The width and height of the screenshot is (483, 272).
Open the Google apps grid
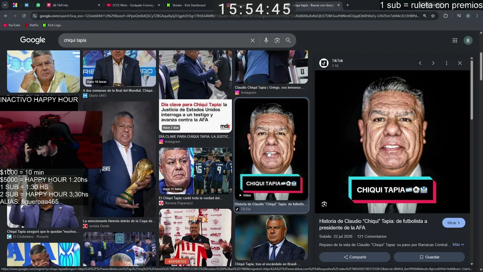tap(455, 40)
